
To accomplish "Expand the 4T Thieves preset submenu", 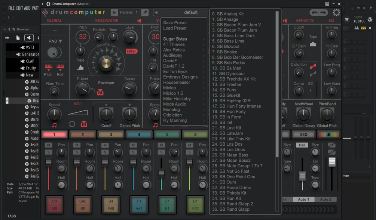I will pos(184,44).
